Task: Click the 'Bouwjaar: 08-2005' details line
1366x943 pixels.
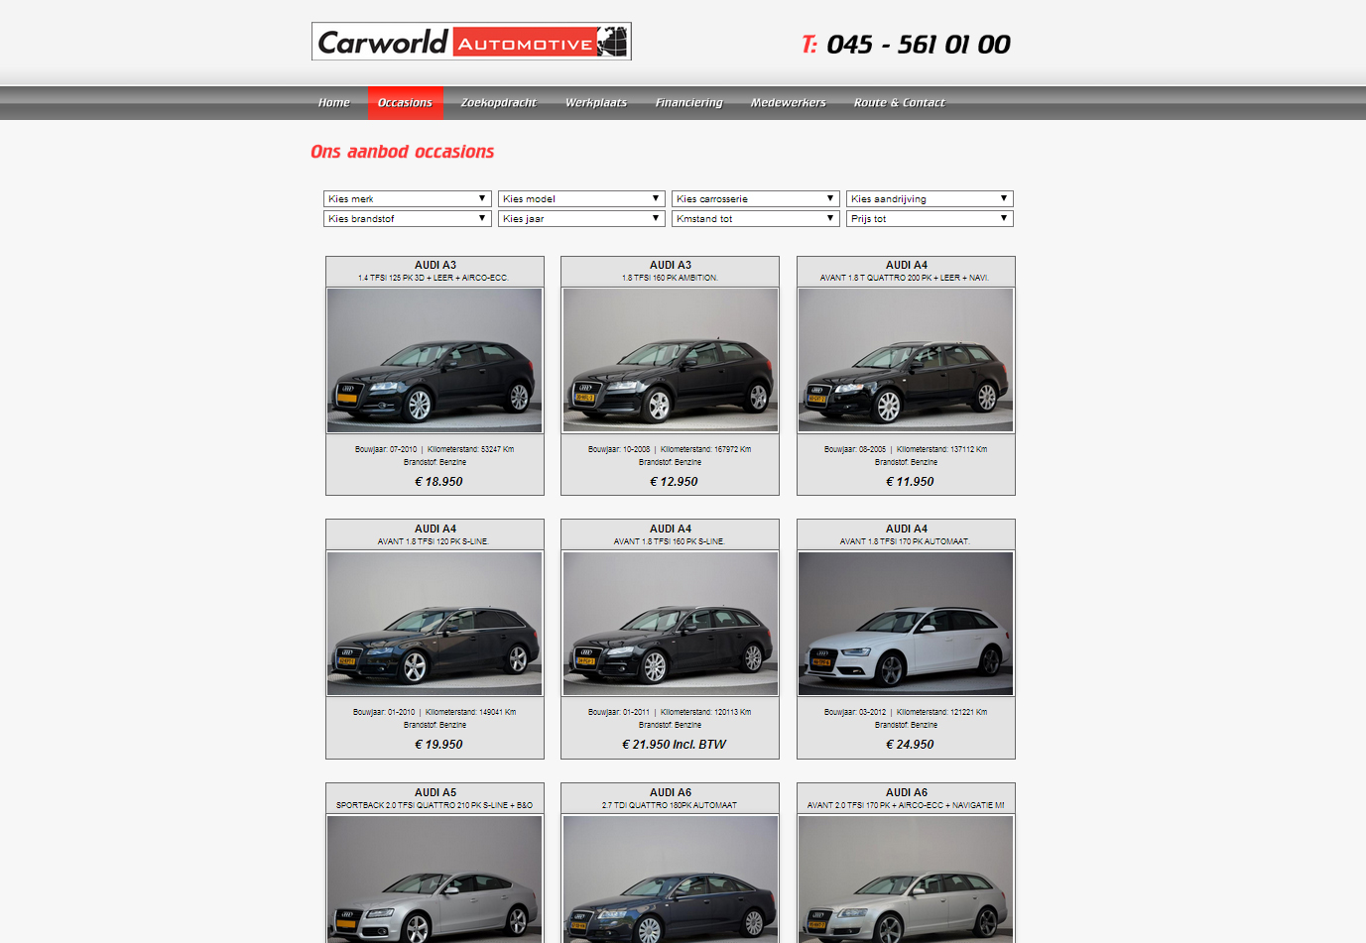Action: point(906,450)
